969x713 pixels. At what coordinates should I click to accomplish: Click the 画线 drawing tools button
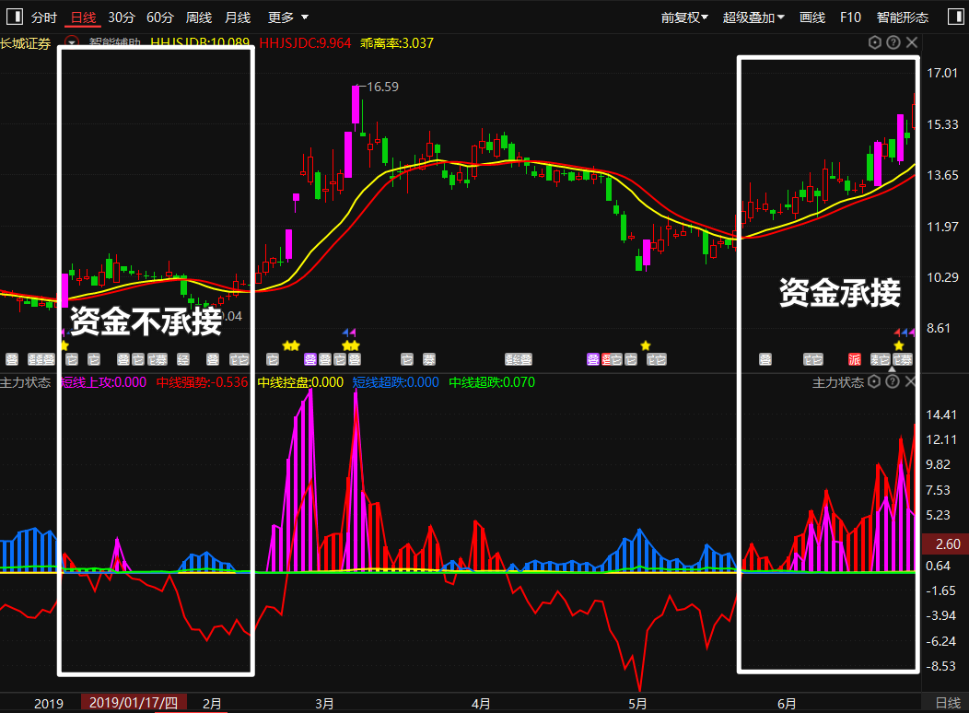[812, 18]
